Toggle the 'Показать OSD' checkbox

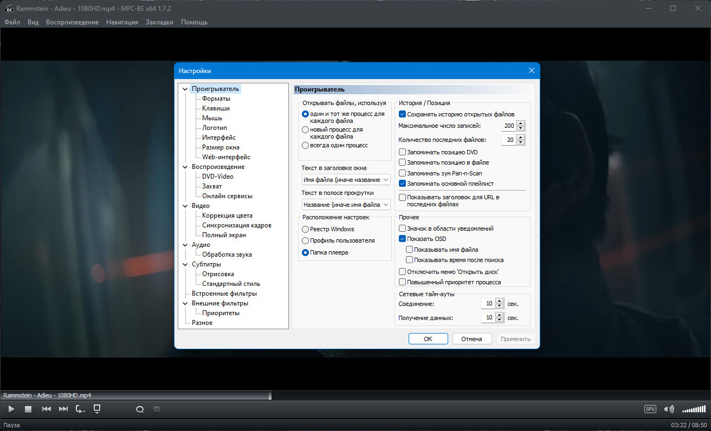pos(402,239)
